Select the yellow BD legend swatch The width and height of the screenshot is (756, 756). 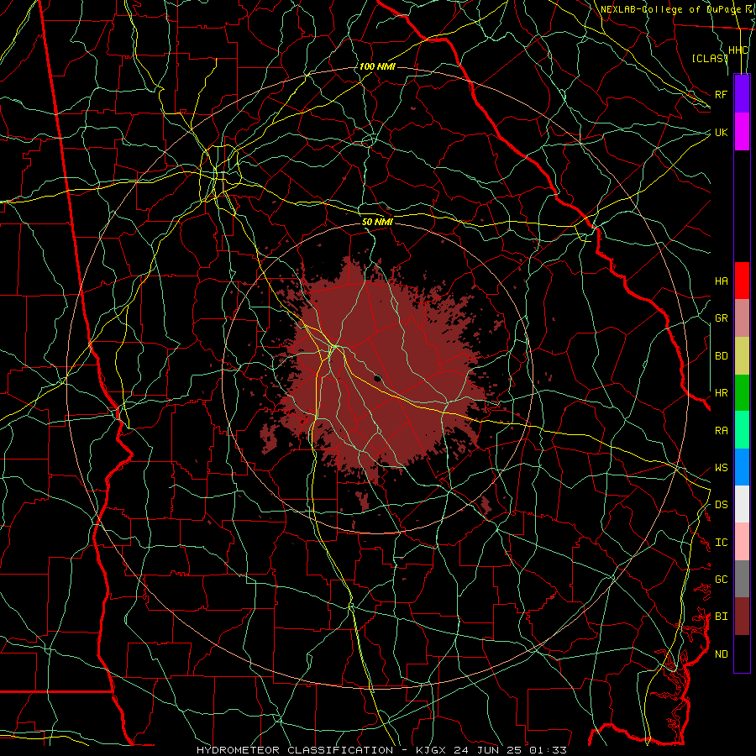[x=742, y=356]
